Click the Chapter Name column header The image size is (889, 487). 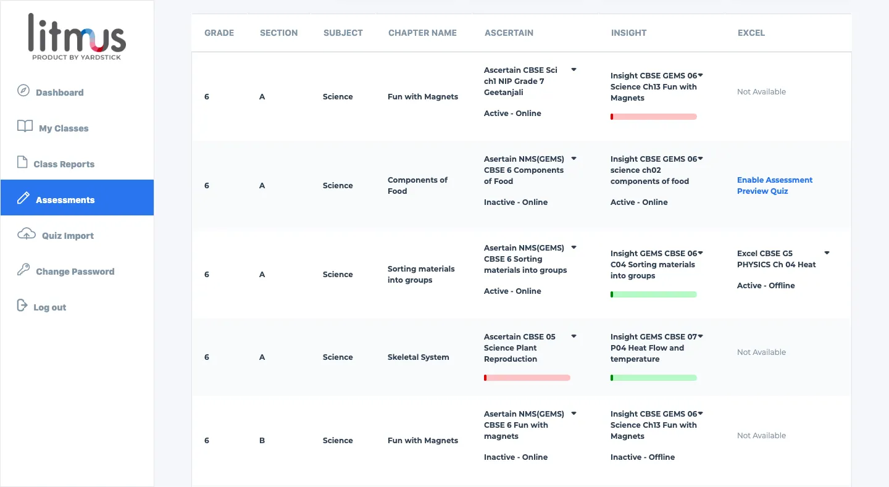422,33
